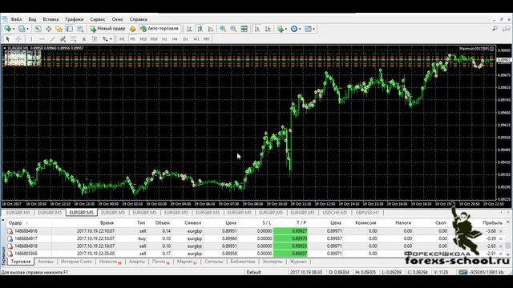
Task: Click the zoom out magnifier icon
Action: (x=233, y=29)
